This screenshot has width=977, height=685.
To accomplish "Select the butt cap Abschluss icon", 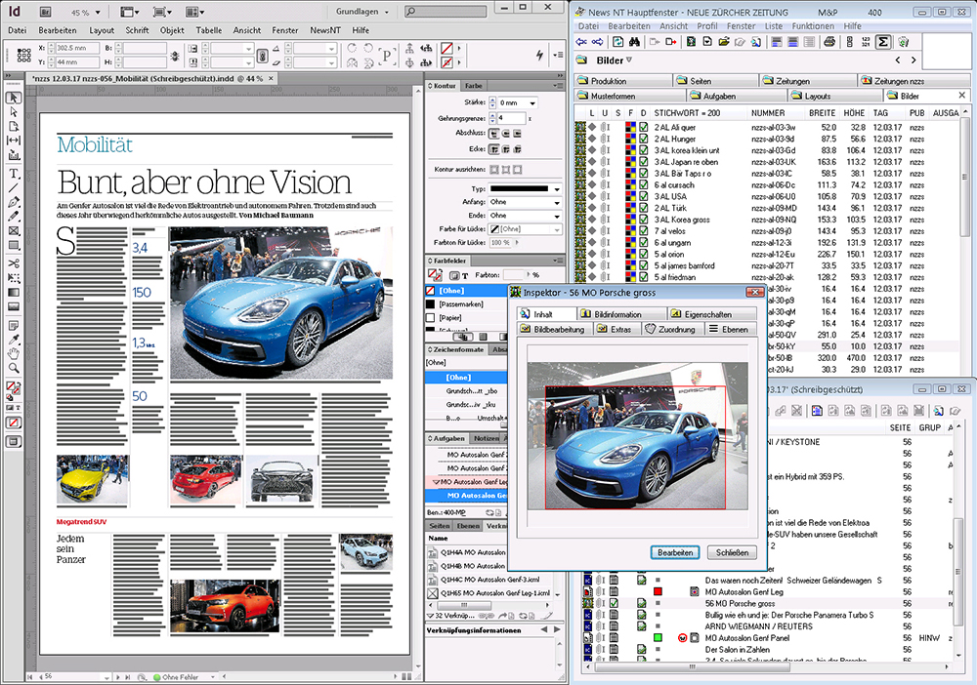I will click(494, 133).
